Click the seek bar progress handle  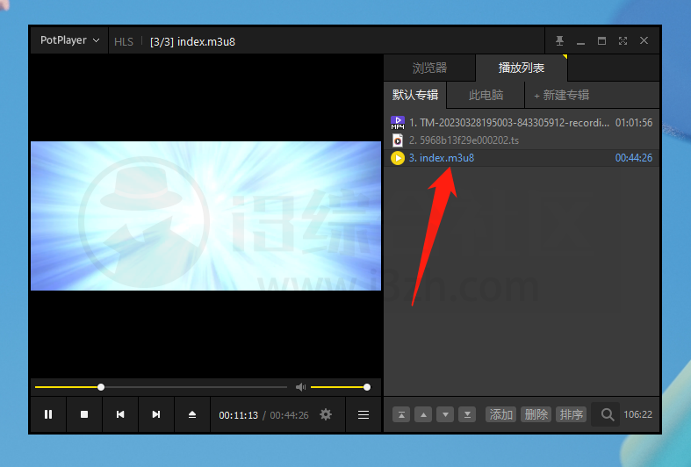(x=101, y=387)
